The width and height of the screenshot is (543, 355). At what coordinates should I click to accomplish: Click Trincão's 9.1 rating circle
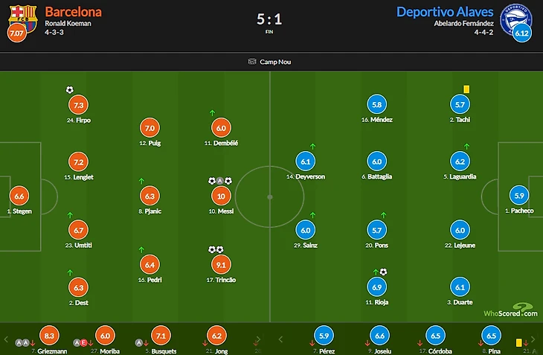[x=221, y=265]
